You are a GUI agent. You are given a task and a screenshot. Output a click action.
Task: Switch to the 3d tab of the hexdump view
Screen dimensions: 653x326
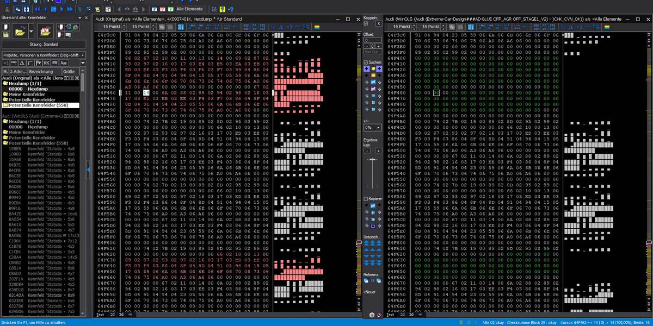coord(121,315)
